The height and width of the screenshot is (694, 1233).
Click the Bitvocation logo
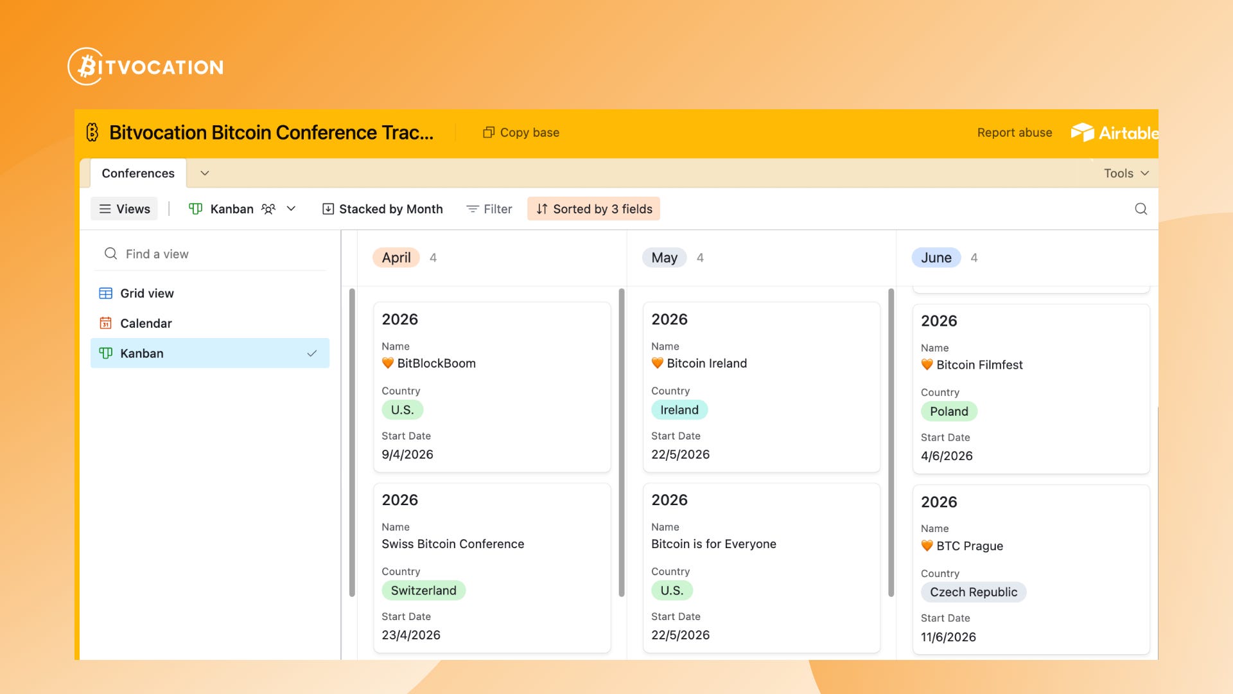coord(145,66)
